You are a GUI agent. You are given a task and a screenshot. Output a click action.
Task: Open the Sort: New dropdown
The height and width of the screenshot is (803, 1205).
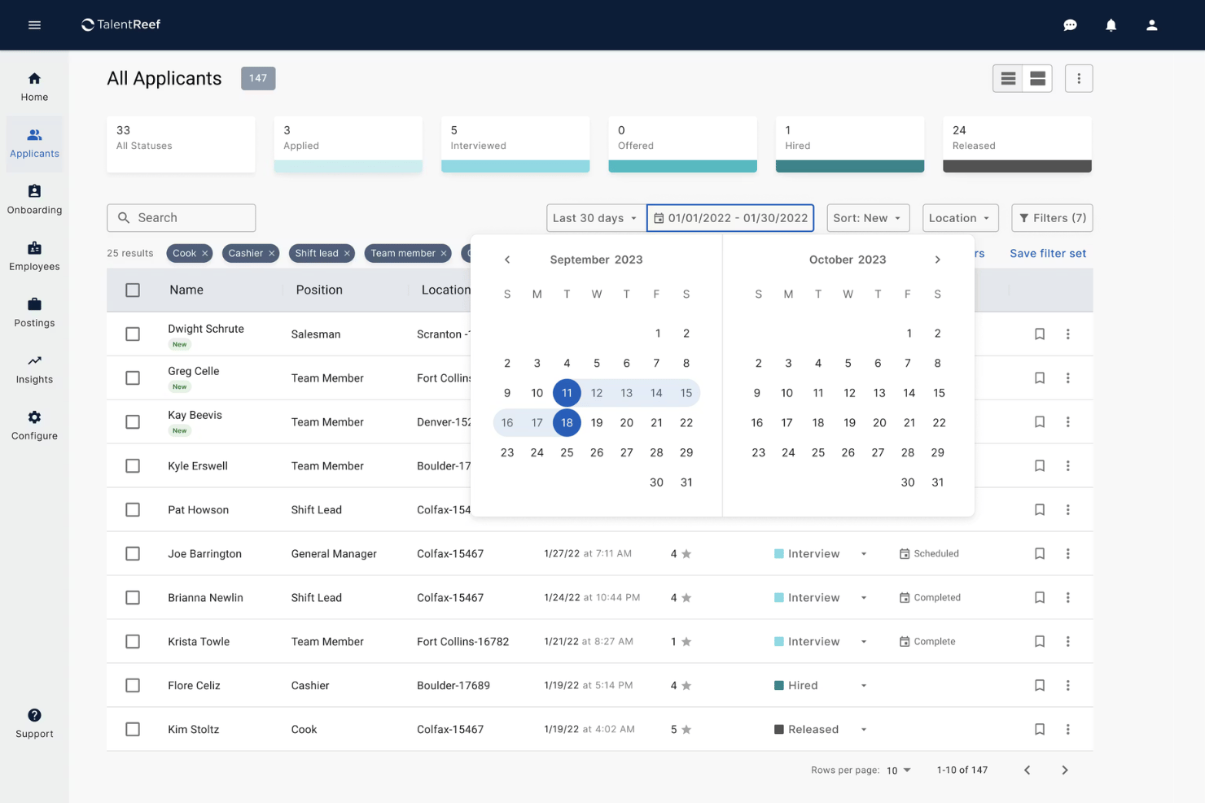pyautogui.click(x=868, y=218)
